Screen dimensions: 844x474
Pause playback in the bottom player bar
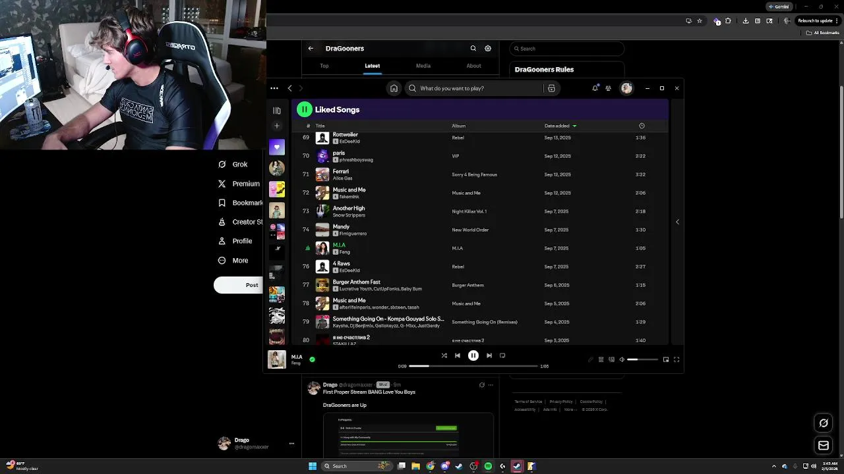[x=473, y=355]
